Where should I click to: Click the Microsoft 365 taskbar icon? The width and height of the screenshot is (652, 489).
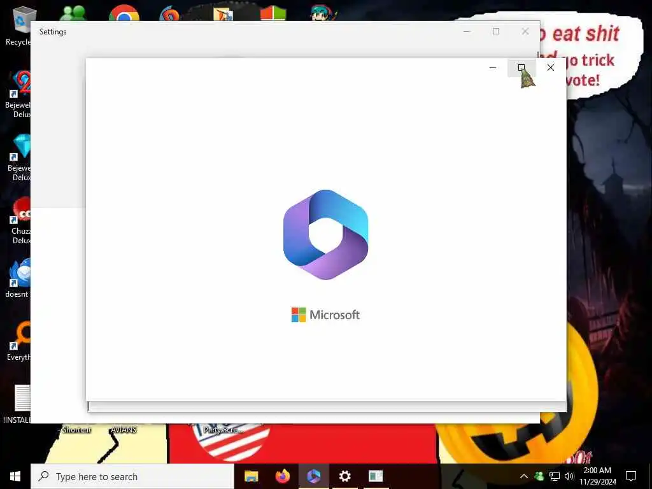[313, 476]
